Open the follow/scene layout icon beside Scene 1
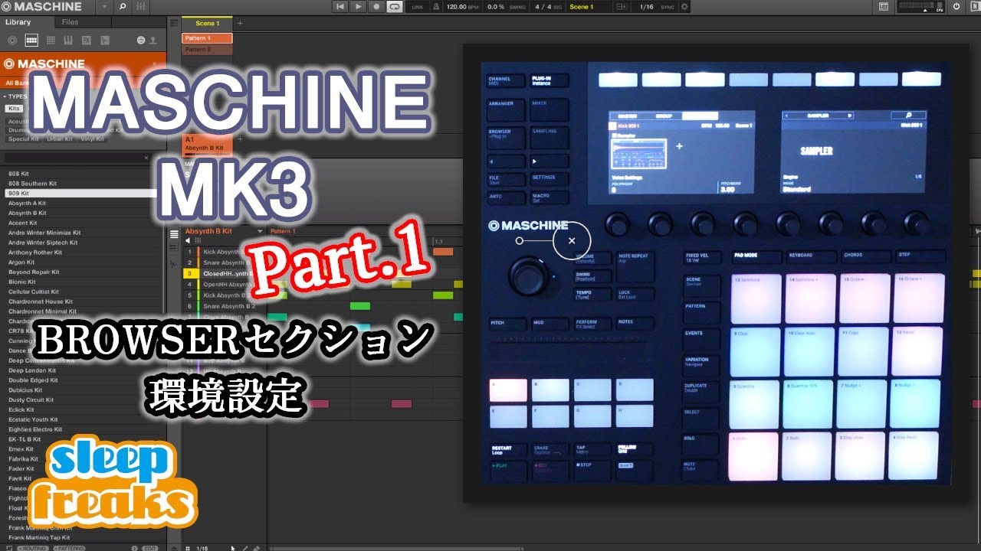This screenshot has width=981, height=551. (x=622, y=7)
